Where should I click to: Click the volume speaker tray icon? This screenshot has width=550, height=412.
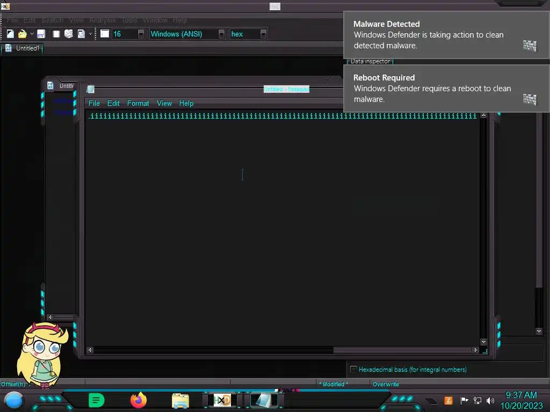coord(490,400)
